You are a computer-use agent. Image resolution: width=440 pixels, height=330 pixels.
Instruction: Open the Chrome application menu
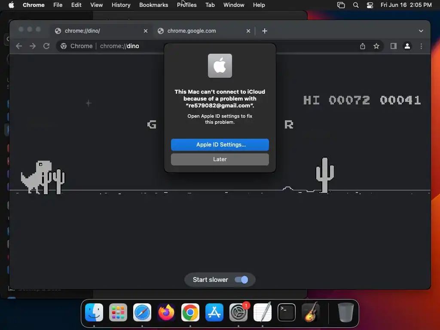point(34,5)
